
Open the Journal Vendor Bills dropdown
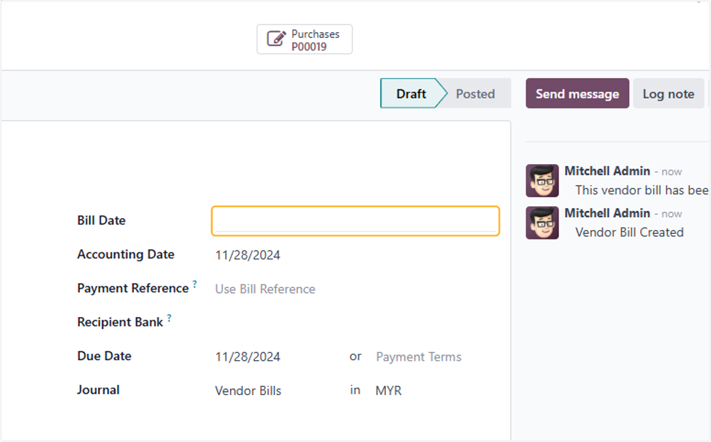tap(248, 391)
